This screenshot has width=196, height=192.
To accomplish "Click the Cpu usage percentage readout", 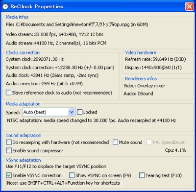I will (x=175, y=150).
